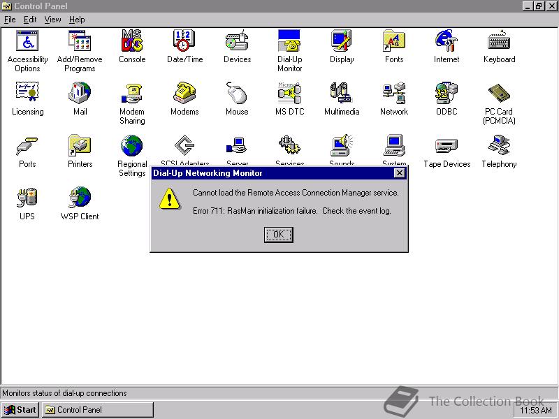The image size is (559, 419).
Task: Select the PC Card (PCMCIA) icon
Action: point(499,93)
